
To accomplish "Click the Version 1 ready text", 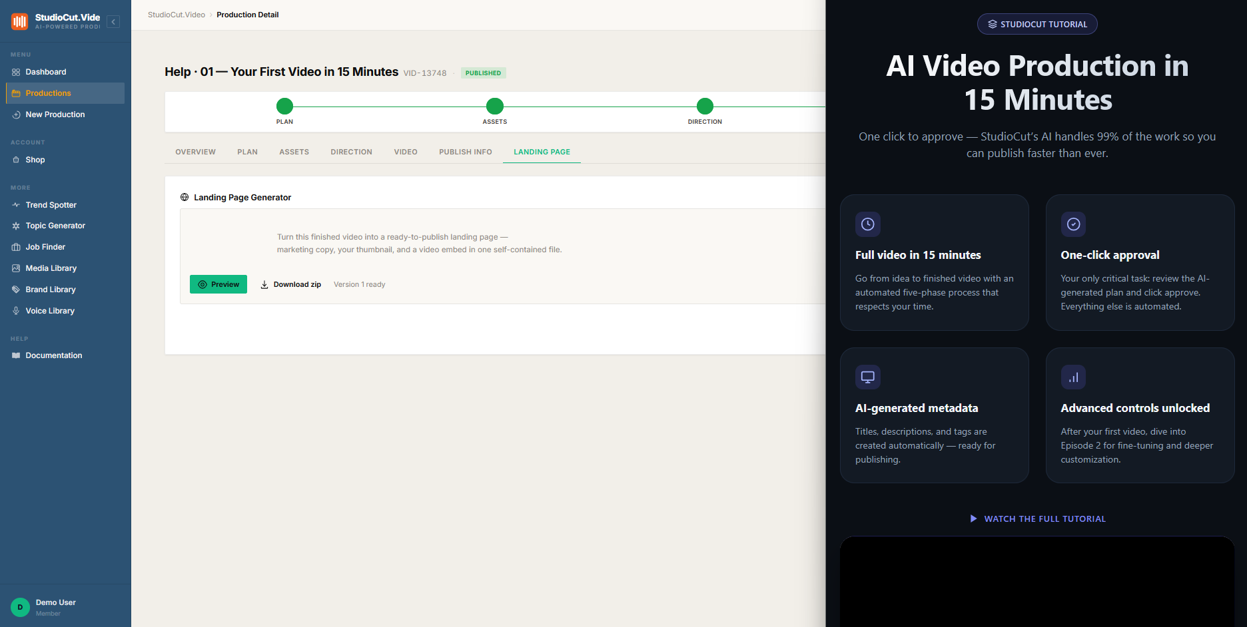I will click(x=360, y=284).
